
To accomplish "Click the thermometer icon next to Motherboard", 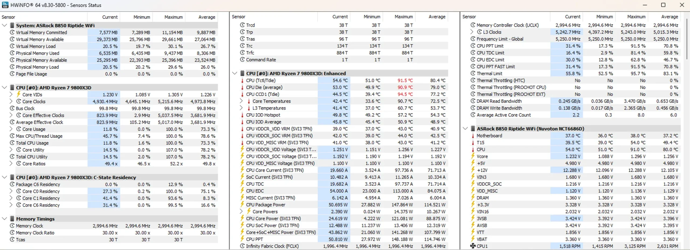I will [x=473, y=135].
